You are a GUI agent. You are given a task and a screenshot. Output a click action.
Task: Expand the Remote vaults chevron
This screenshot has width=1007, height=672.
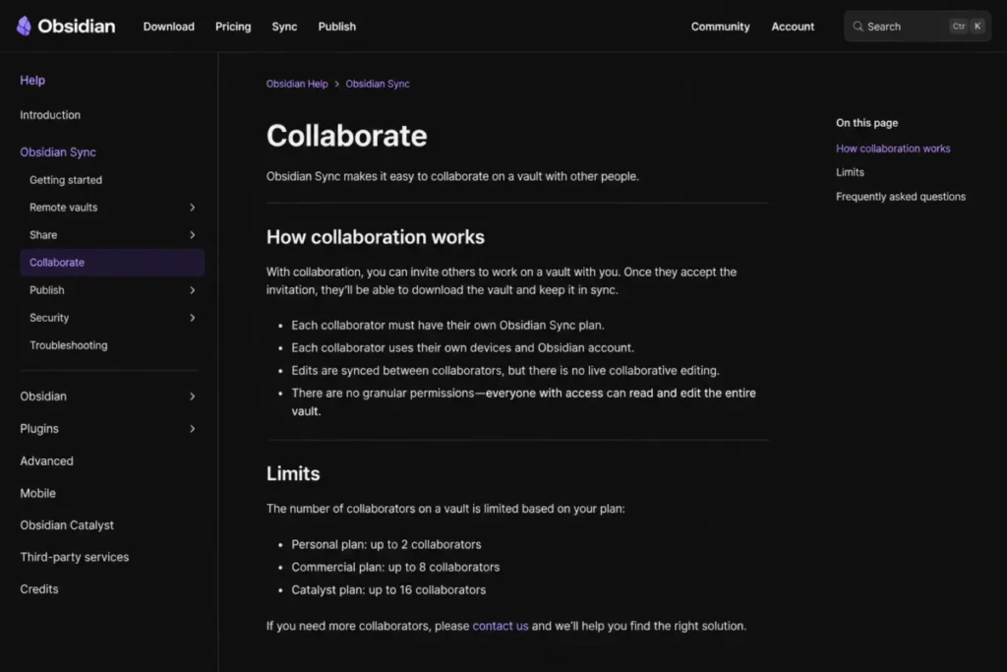tap(192, 208)
